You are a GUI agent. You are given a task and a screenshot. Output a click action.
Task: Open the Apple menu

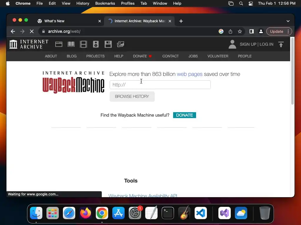pyautogui.click(x=8, y=3)
